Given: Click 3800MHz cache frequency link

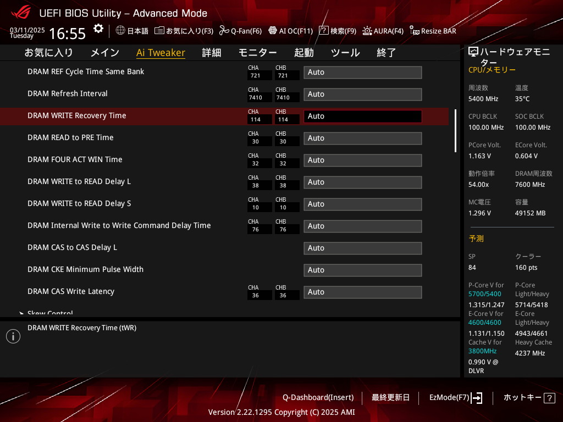Looking at the screenshot, I should click(x=482, y=351).
